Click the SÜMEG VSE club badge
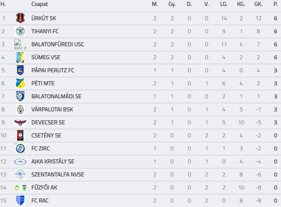The image size is (281, 207). pos(20,57)
